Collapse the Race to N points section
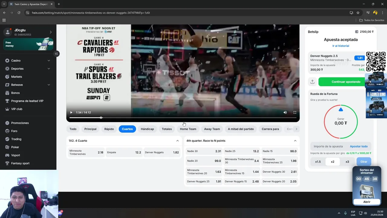The image size is (387, 218). click(x=295, y=141)
